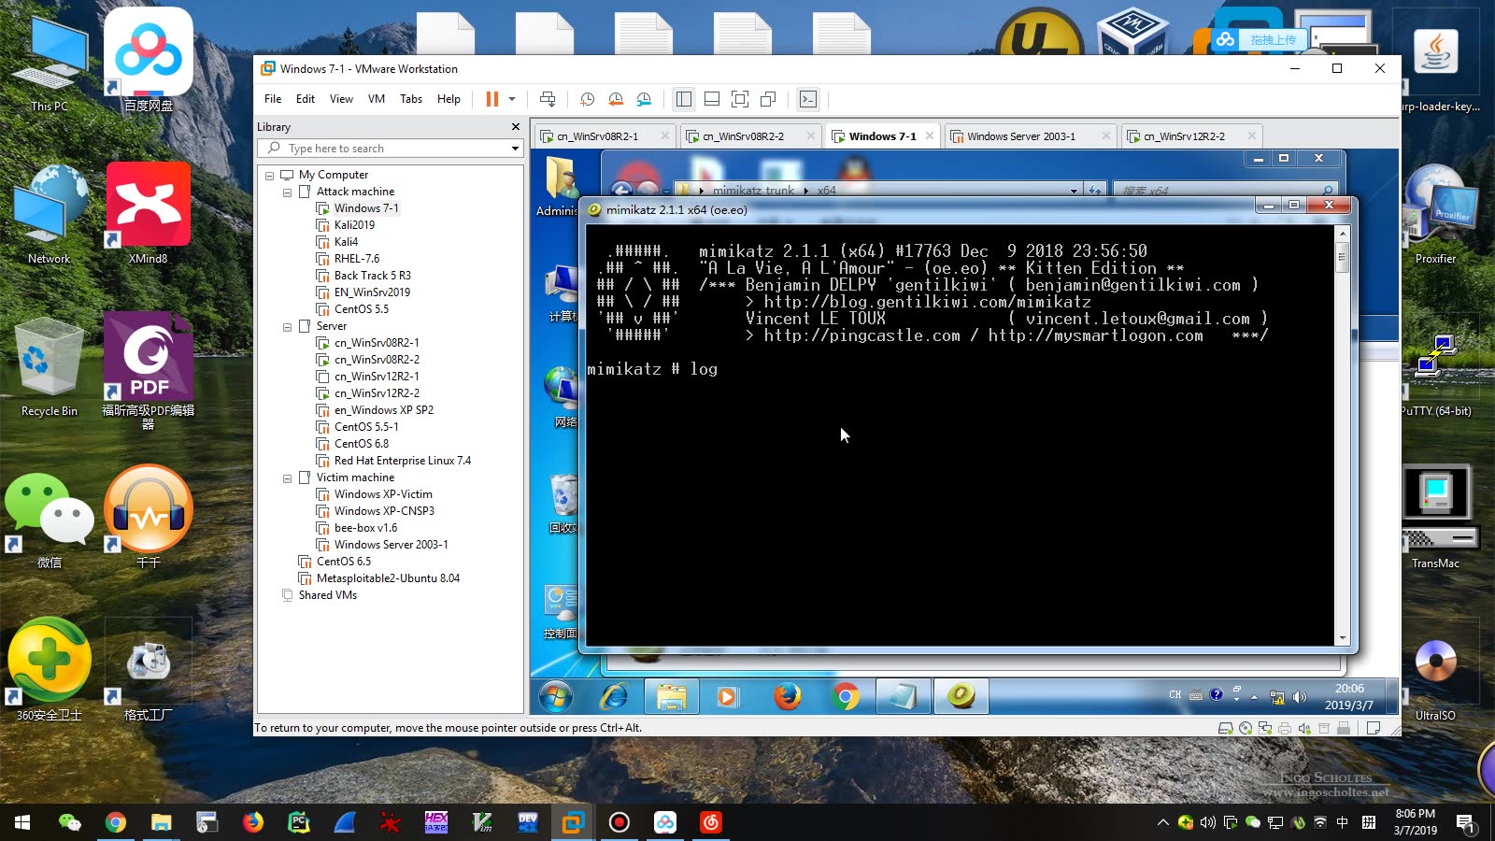Image resolution: width=1495 pixels, height=841 pixels.
Task: Close the Windows 7-1 tab
Action: [930, 136]
